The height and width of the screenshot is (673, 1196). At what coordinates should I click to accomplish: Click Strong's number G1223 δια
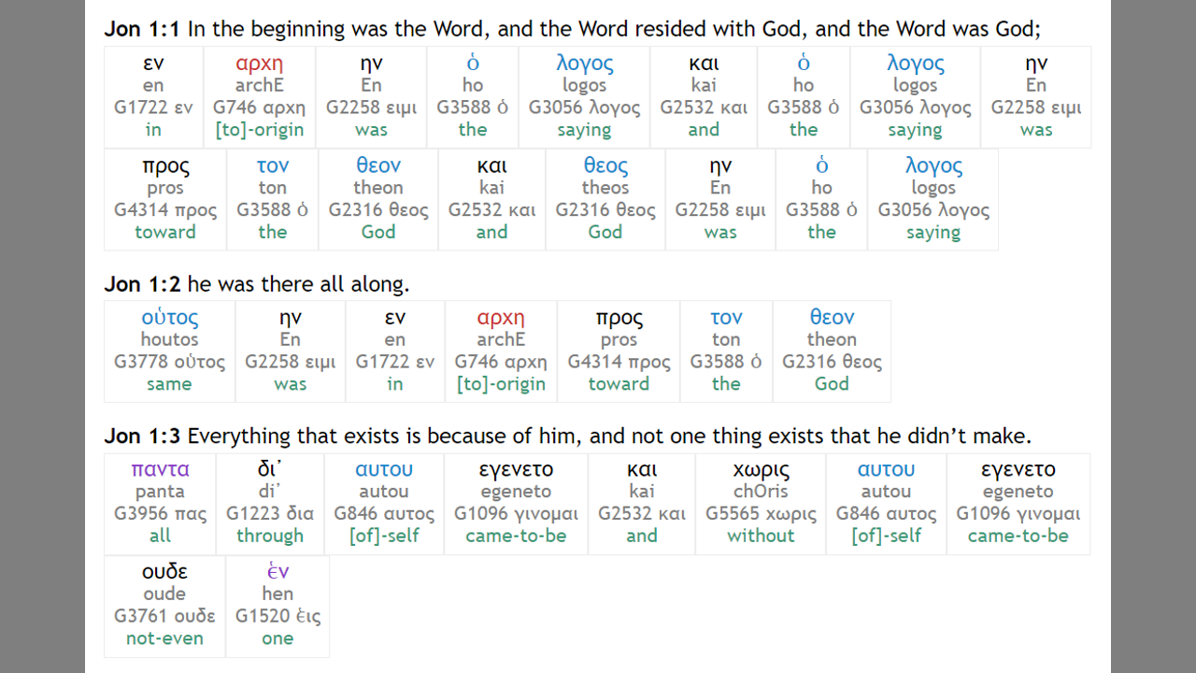pos(270,513)
